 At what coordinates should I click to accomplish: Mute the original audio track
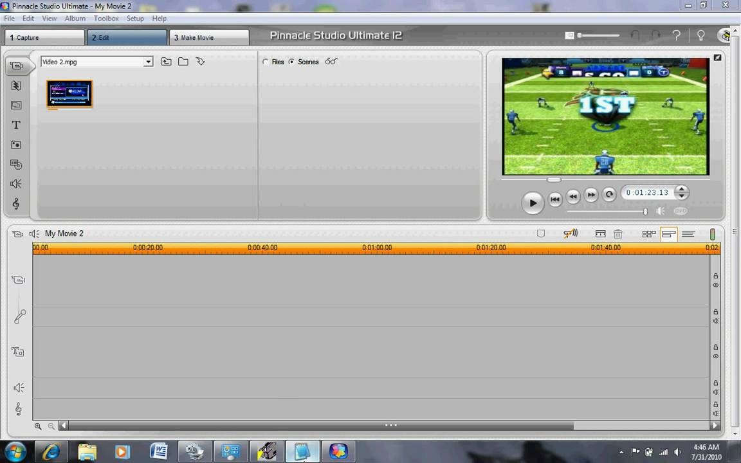[715, 322]
